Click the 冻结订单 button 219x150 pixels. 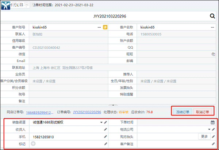pos(182,112)
